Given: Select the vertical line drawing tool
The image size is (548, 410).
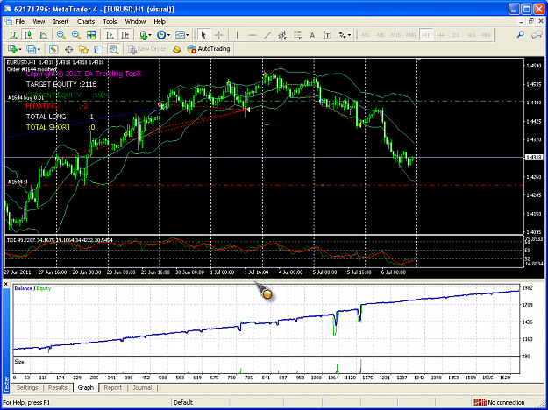Looking at the screenshot, I should point(237,35).
